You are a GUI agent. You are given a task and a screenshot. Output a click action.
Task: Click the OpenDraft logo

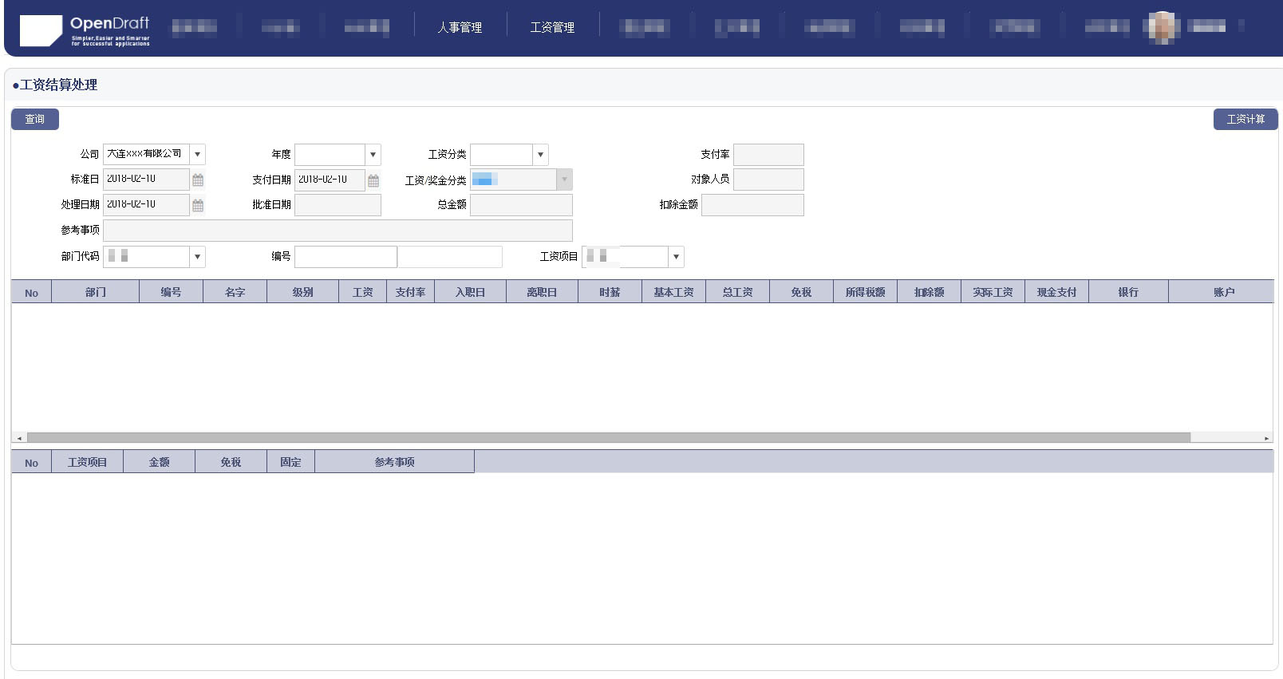(85, 30)
